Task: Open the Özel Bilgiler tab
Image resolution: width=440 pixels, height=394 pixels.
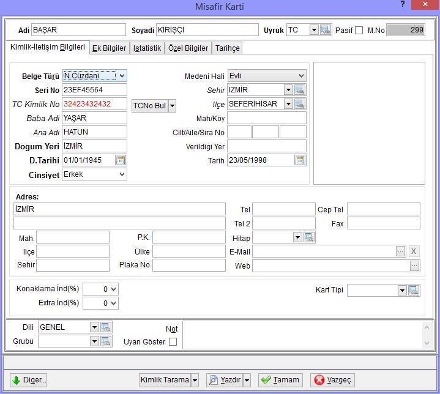Action: [188, 48]
